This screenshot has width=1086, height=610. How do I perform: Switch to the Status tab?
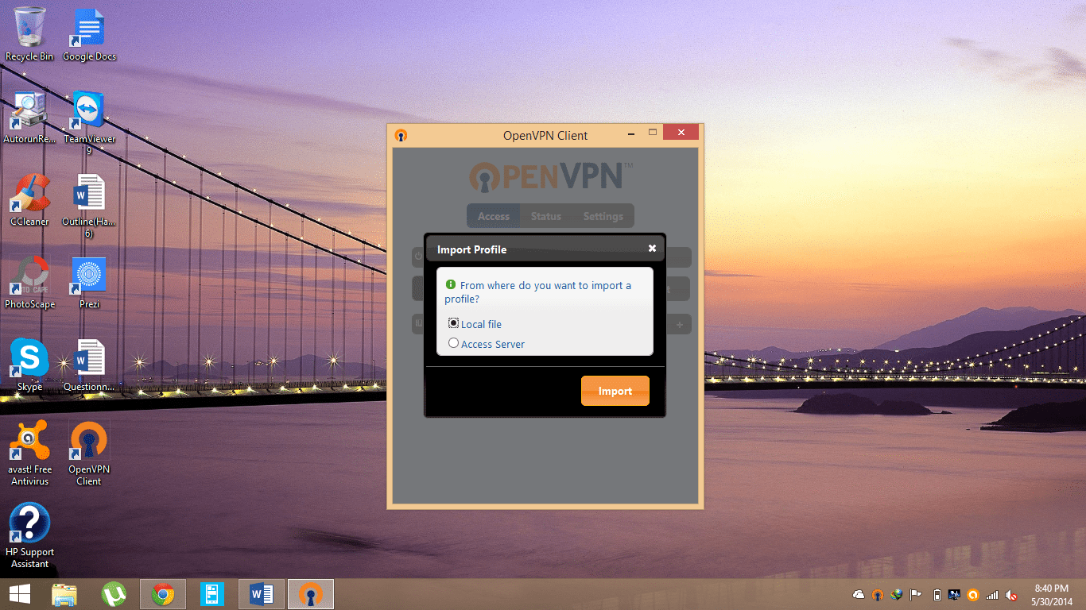coord(545,216)
